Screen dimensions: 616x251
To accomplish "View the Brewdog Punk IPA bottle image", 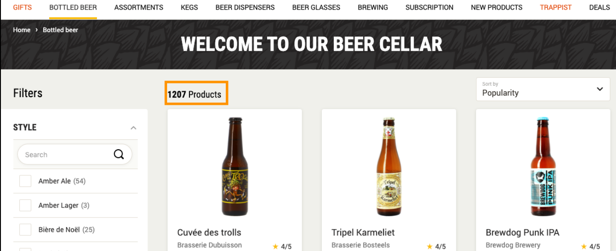I will 543,167.
